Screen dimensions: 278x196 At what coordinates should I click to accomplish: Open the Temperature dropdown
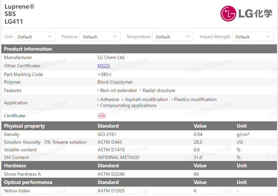coord(173,37)
